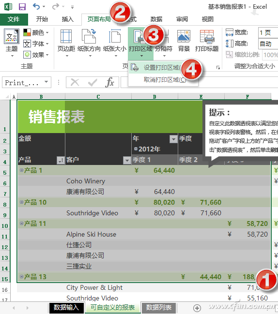Click the Print Titles (打印标题) icon
Screen dimensions: 278x314
click(x=207, y=36)
